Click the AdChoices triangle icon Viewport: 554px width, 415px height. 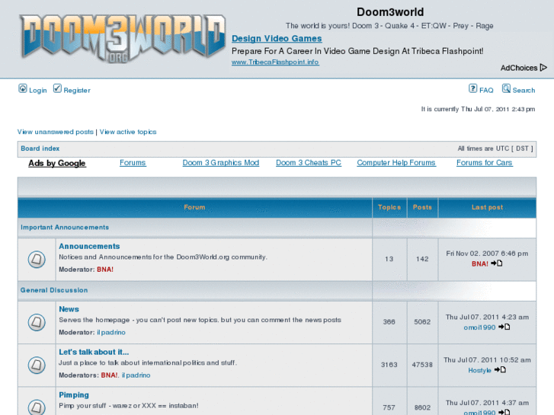click(544, 68)
